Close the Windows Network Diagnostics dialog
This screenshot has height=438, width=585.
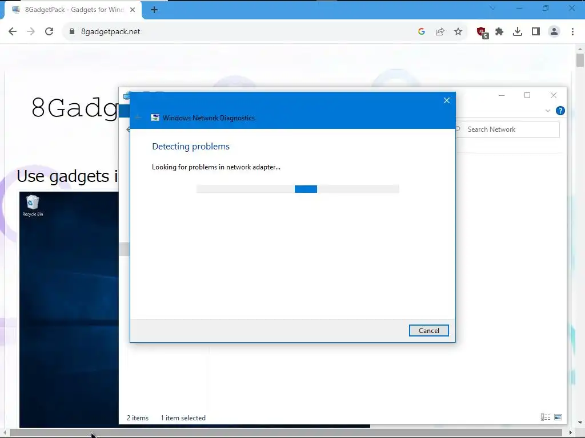click(x=447, y=100)
